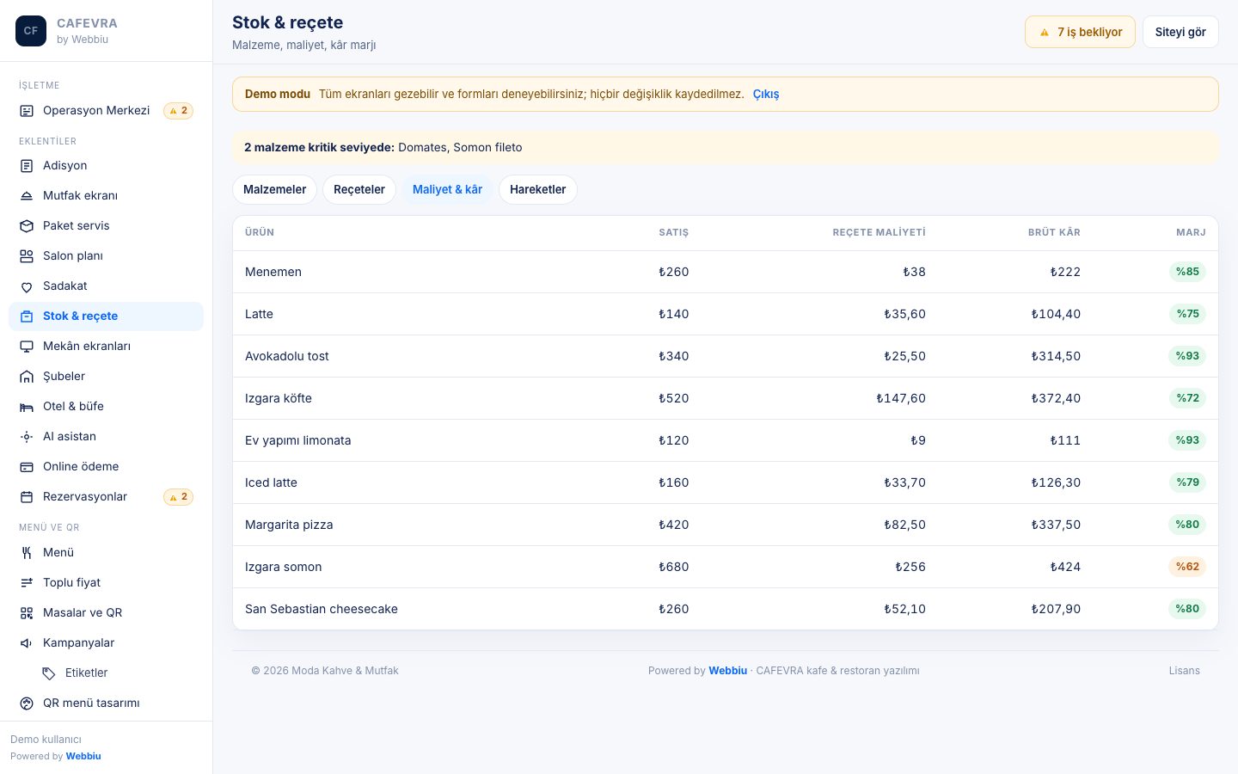Click the Rezervasyonlar warning badge 2
Viewport: 1238px width, 774px height.
179,497
